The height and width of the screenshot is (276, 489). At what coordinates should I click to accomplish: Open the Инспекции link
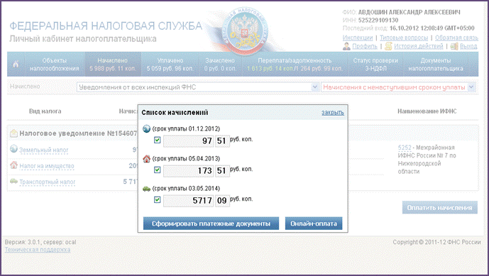coord(358,38)
